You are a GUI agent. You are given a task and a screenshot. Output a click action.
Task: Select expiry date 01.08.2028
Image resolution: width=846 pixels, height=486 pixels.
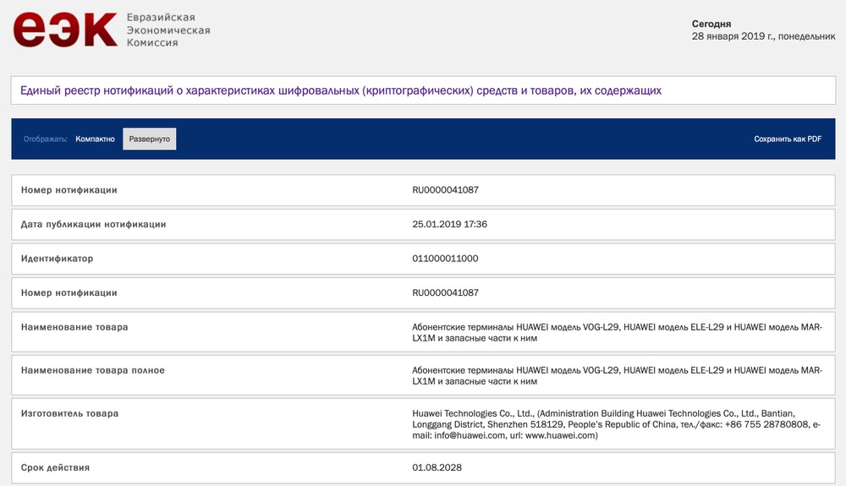click(x=437, y=467)
